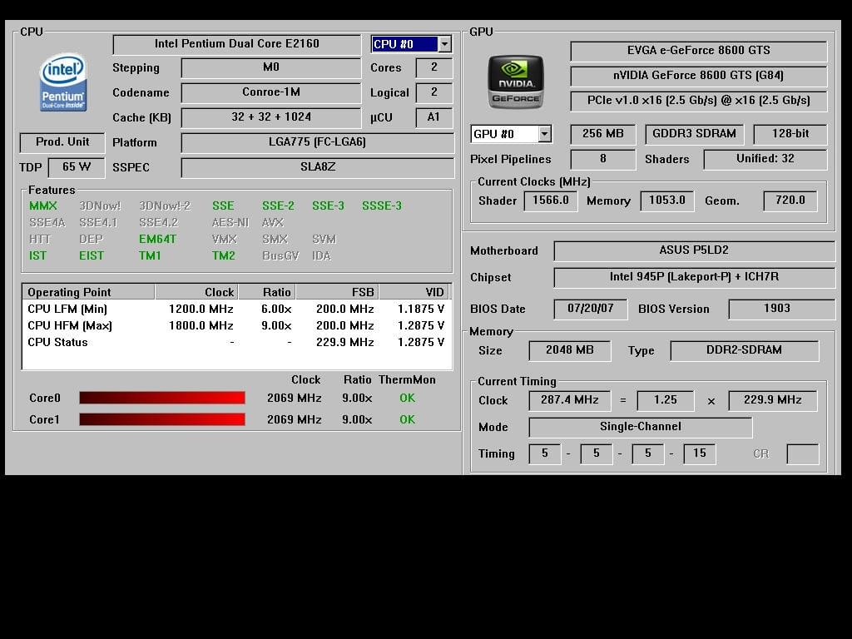Click the Geom. clock value 720.0
This screenshot has height=639, width=852.
[x=790, y=201]
